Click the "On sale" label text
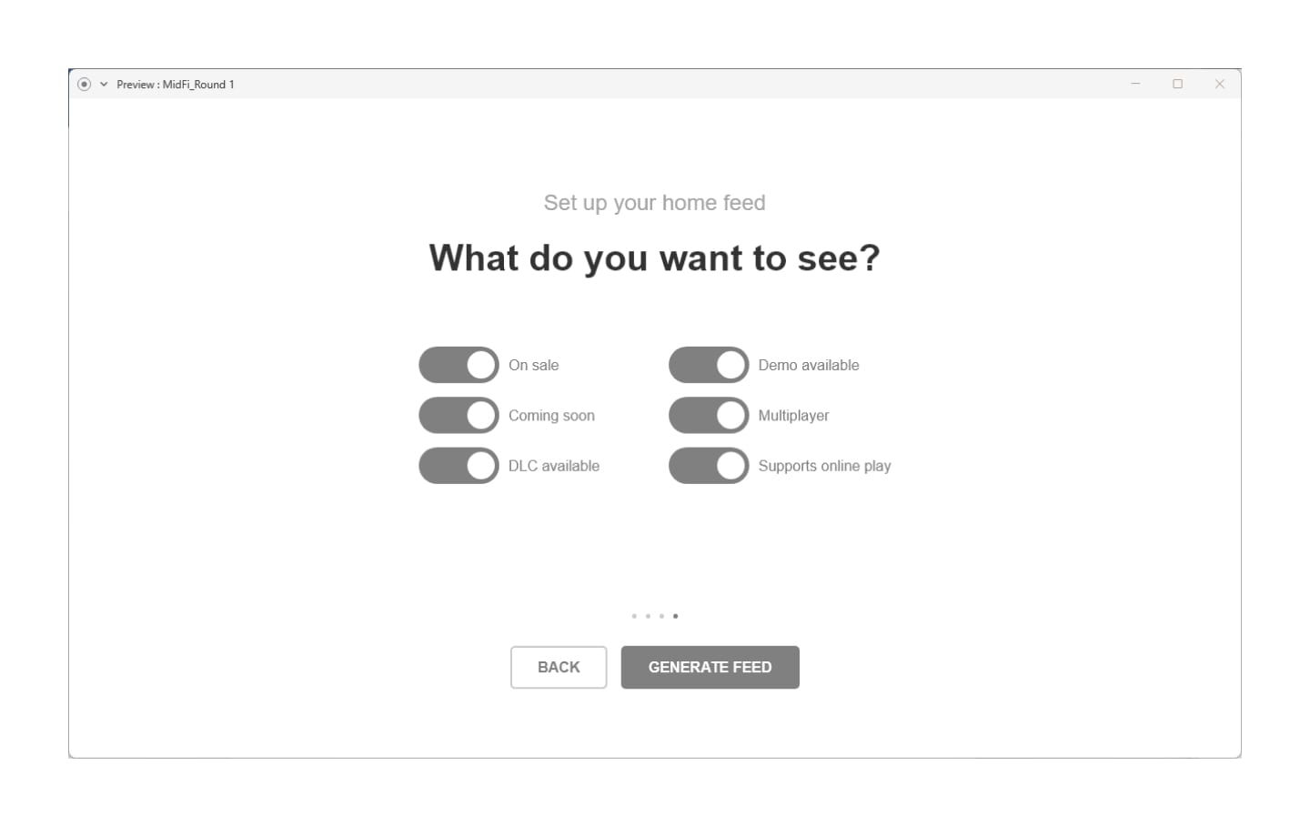This screenshot has width=1310, height=827. click(533, 365)
